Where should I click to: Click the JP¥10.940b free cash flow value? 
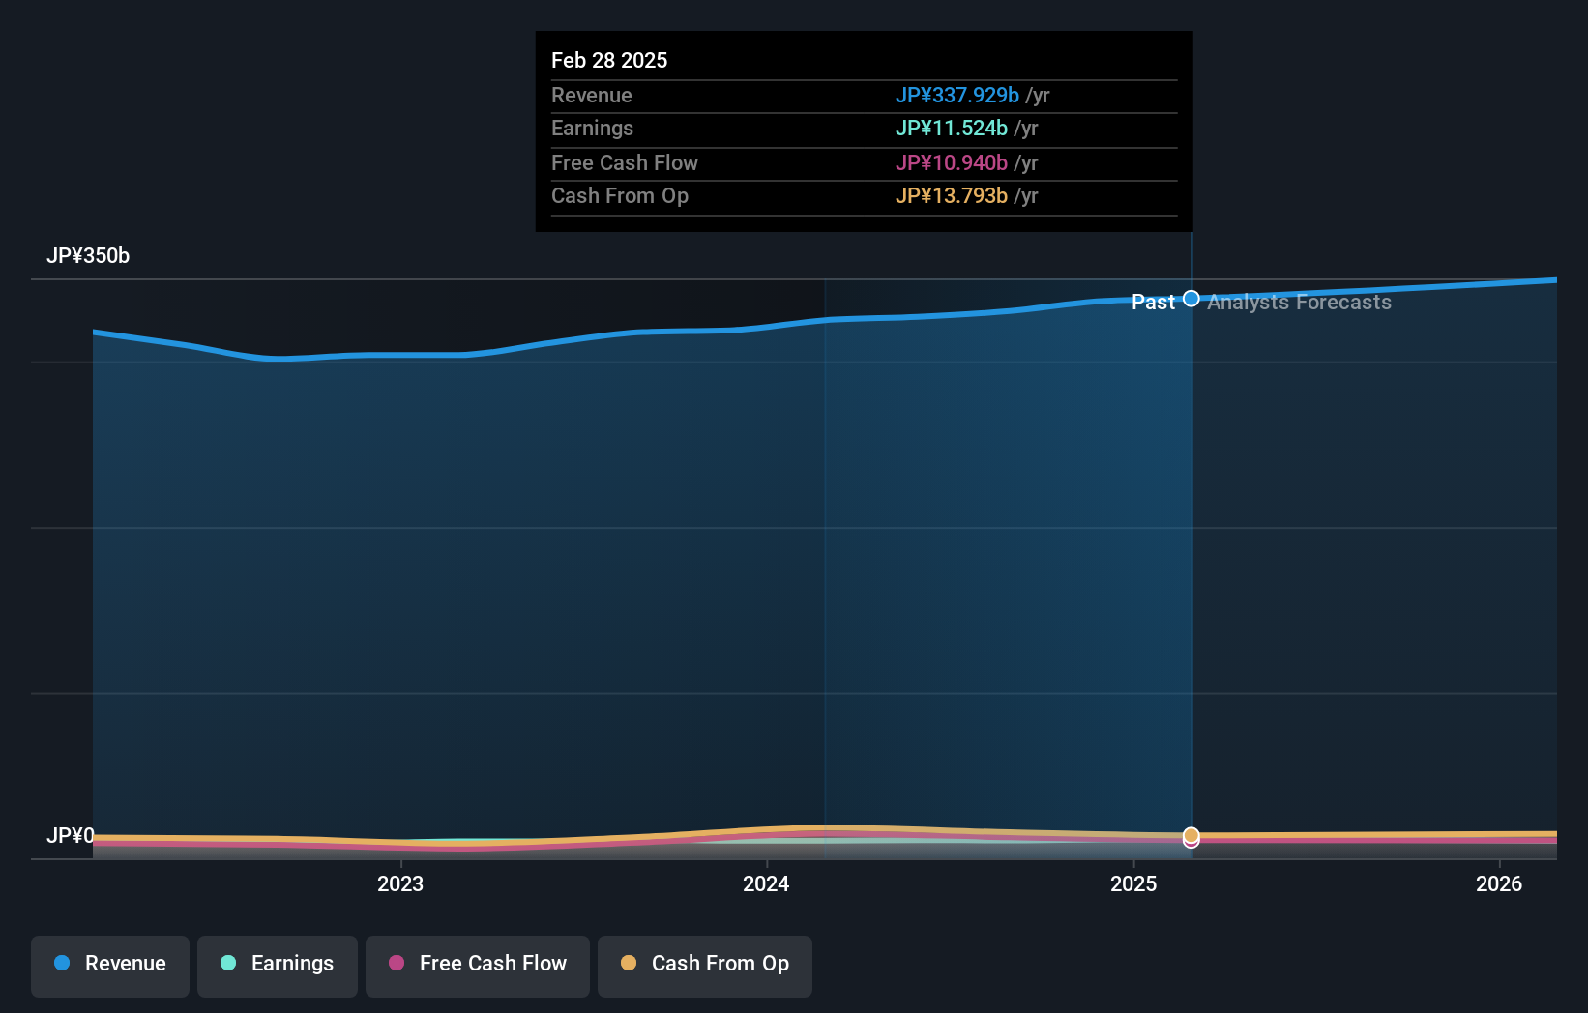click(x=952, y=163)
